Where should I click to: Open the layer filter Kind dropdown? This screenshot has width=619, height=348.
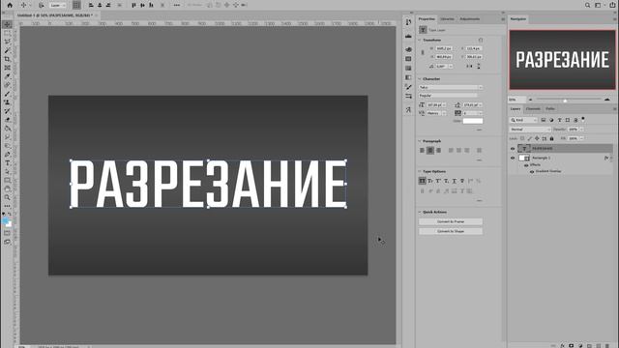(x=523, y=120)
